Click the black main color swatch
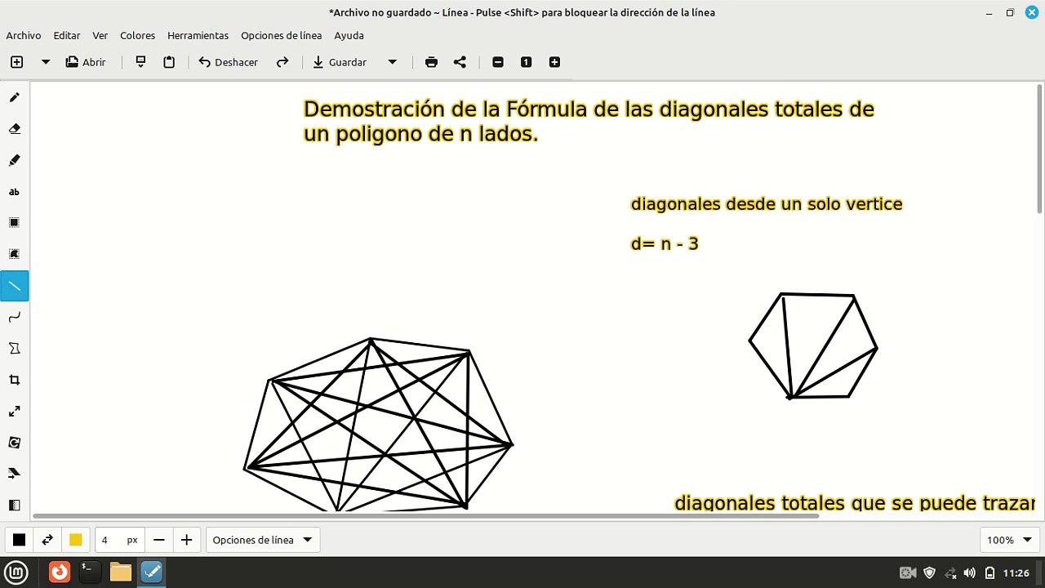The image size is (1045, 588). click(19, 540)
